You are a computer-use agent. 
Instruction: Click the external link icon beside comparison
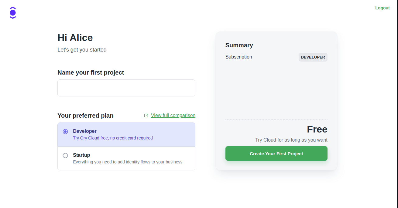tap(146, 116)
